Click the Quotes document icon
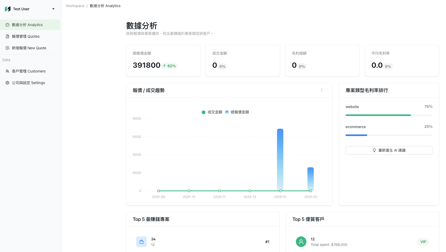The height and width of the screenshot is (252, 446). click(x=7, y=36)
